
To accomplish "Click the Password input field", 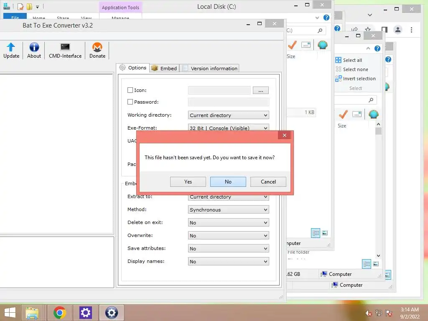I will pyautogui.click(x=229, y=102).
